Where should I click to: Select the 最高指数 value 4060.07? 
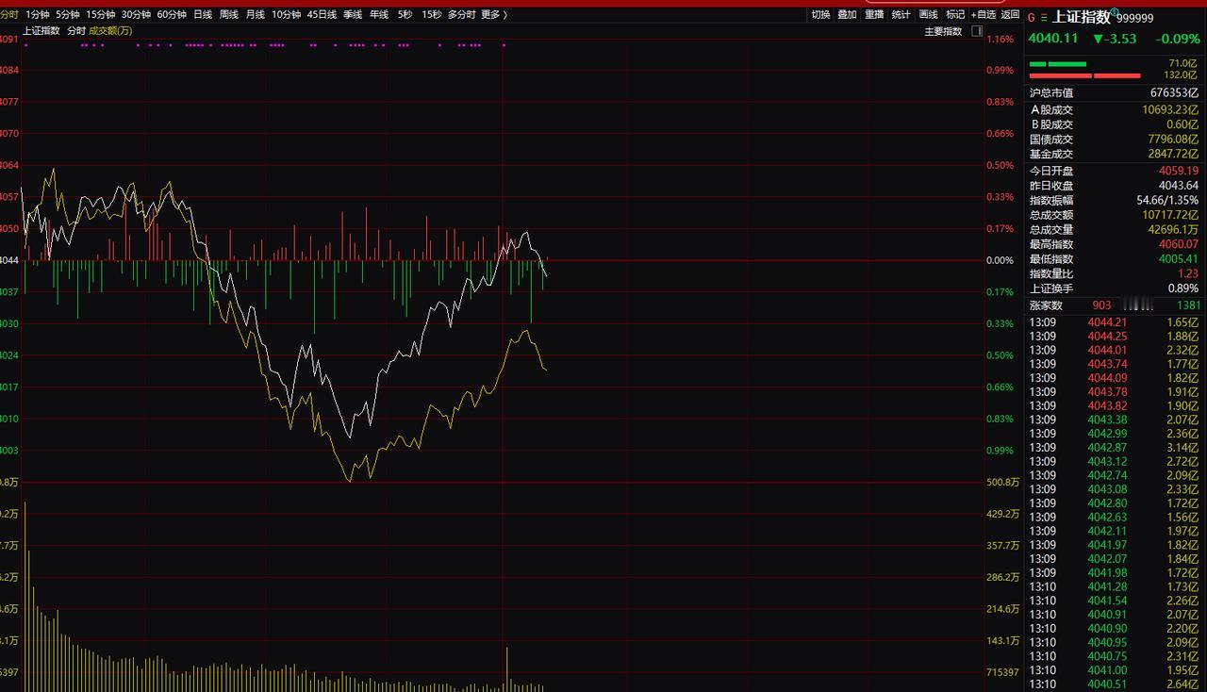[x=1179, y=244]
